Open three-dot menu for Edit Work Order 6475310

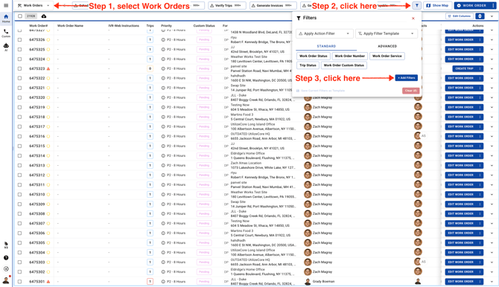click(x=480, y=195)
